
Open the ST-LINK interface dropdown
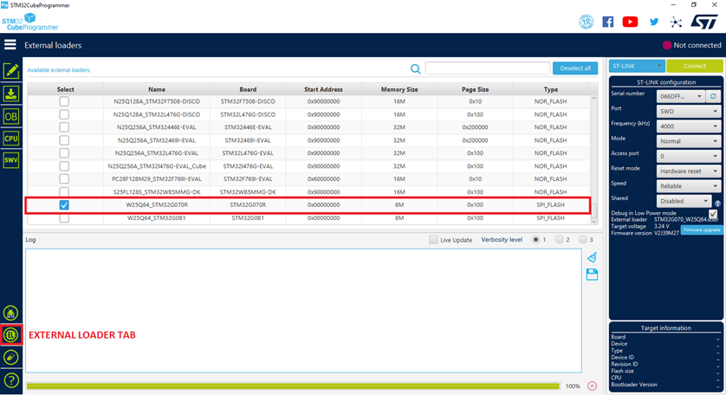pos(637,66)
